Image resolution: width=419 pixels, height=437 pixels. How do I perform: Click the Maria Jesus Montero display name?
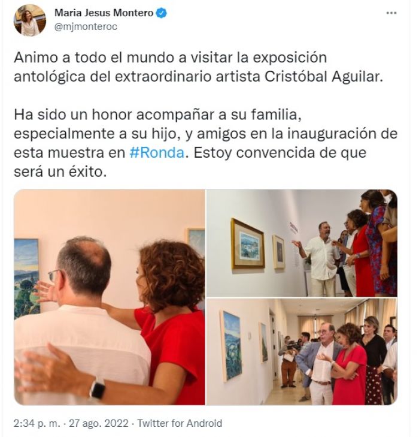[104, 13]
